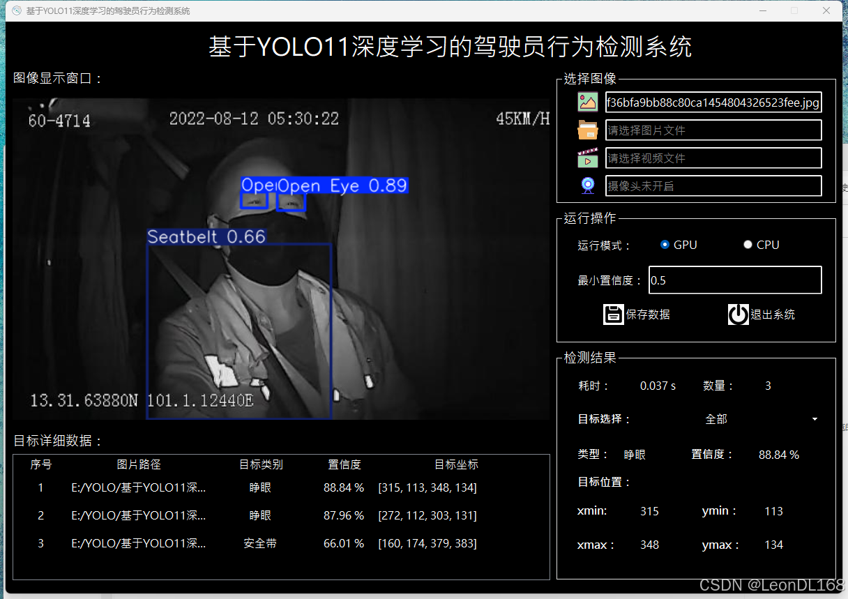
Task: Click the power icon next to 退出系统
Action: [x=738, y=314]
